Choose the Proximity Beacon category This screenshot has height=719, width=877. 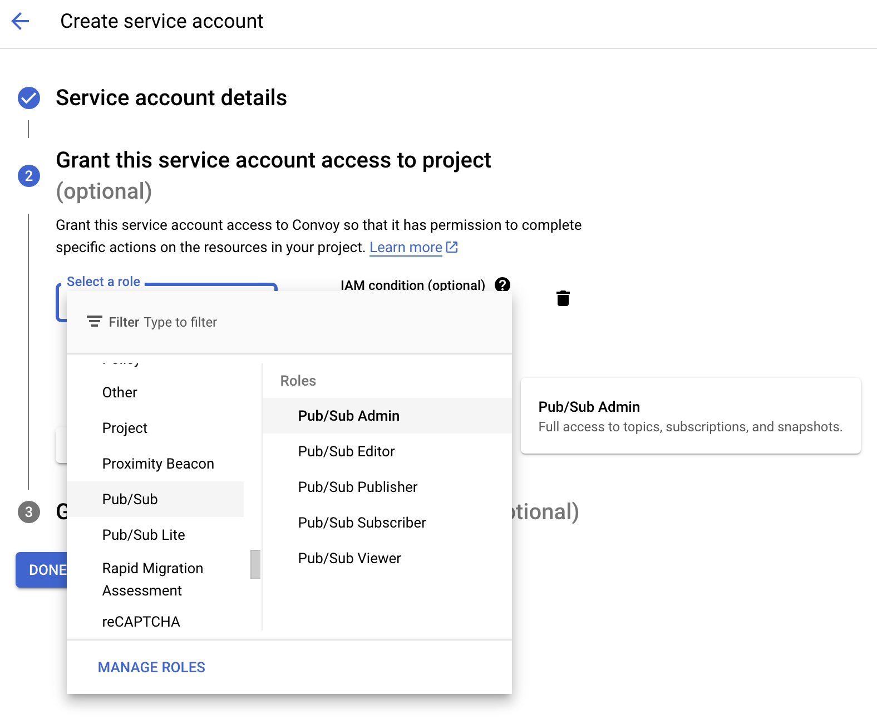pyautogui.click(x=158, y=464)
